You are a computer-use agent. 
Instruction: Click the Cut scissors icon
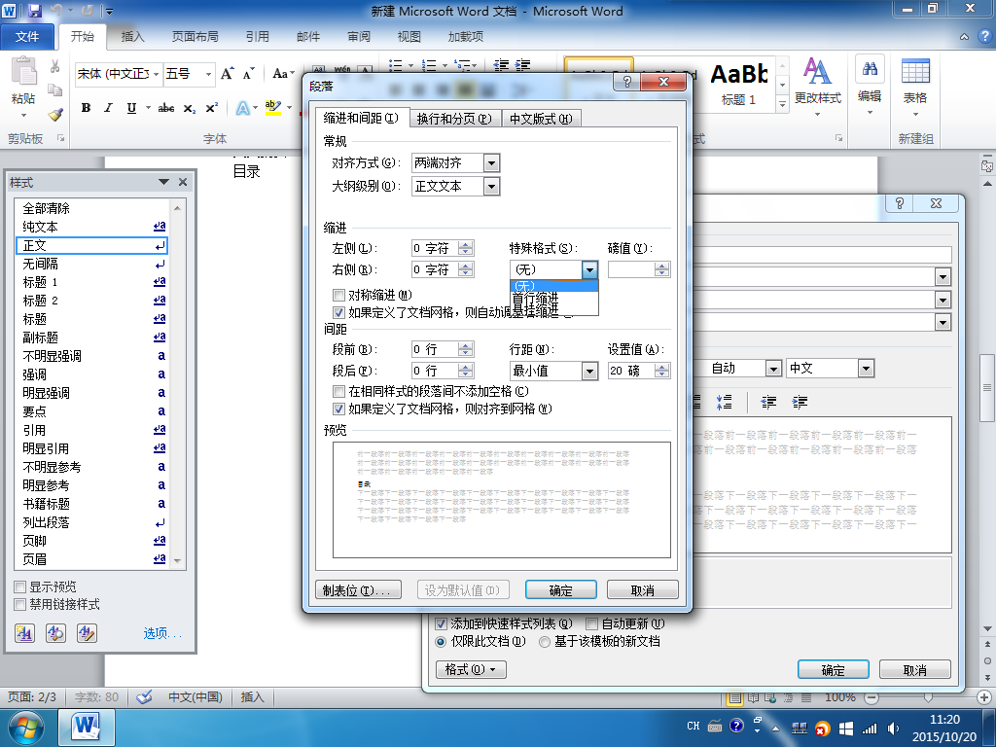point(55,66)
